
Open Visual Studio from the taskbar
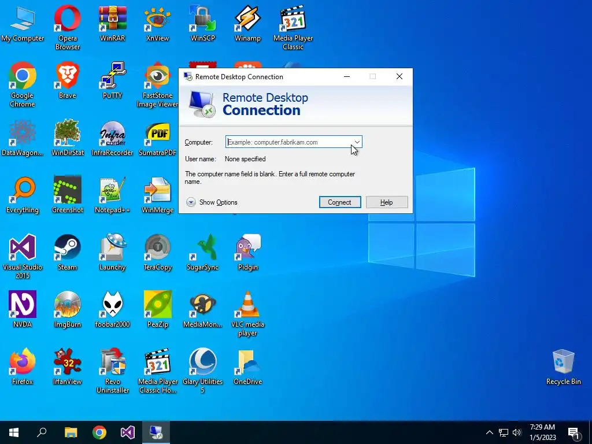(128, 432)
